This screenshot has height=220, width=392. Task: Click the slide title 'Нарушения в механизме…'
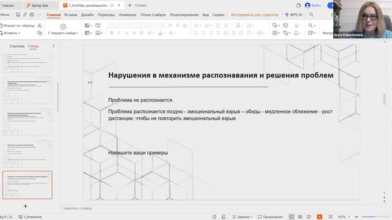click(x=221, y=75)
